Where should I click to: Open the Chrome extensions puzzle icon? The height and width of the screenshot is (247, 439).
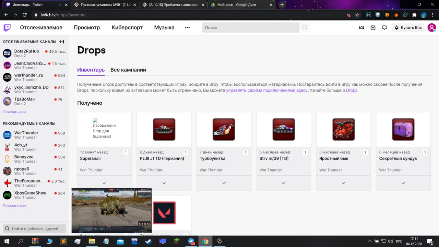point(414,15)
